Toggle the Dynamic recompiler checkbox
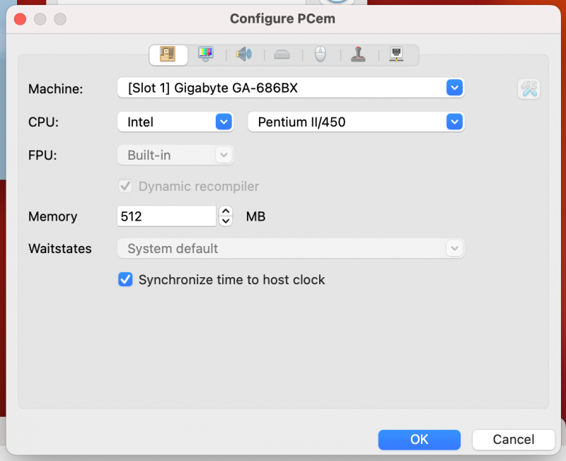 coord(125,186)
